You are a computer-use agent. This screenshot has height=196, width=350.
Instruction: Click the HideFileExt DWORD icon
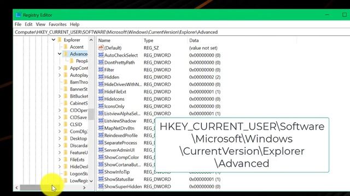click(101, 91)
